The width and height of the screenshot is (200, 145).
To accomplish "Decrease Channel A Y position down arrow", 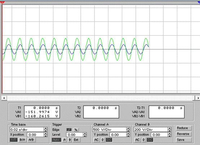I will (128, 136).
